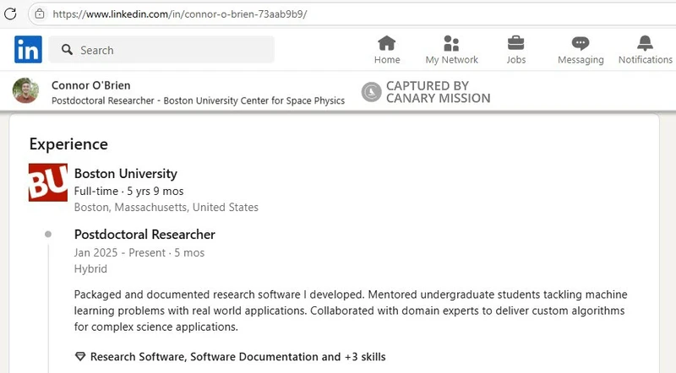The height and width of the screenshot is (373, 676).
Task: Focus the LinkedIn Search field
Action: click(169, 51)
